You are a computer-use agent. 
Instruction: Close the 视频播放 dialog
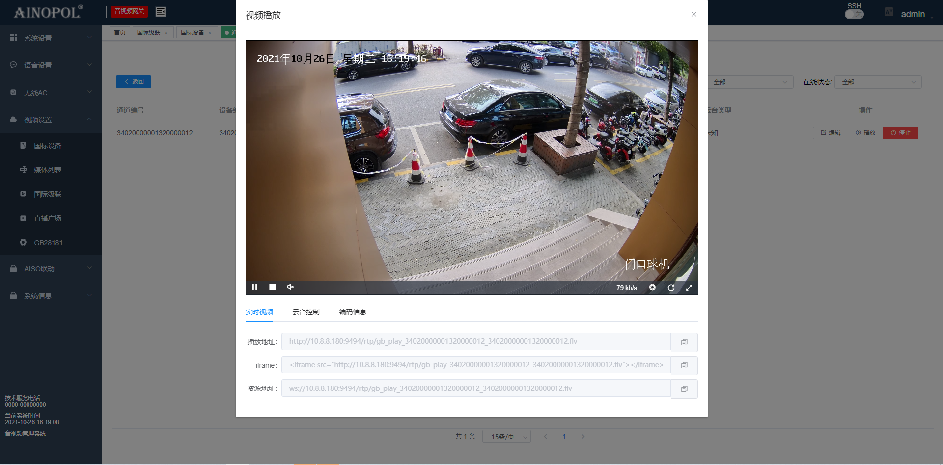pos(693,14)
